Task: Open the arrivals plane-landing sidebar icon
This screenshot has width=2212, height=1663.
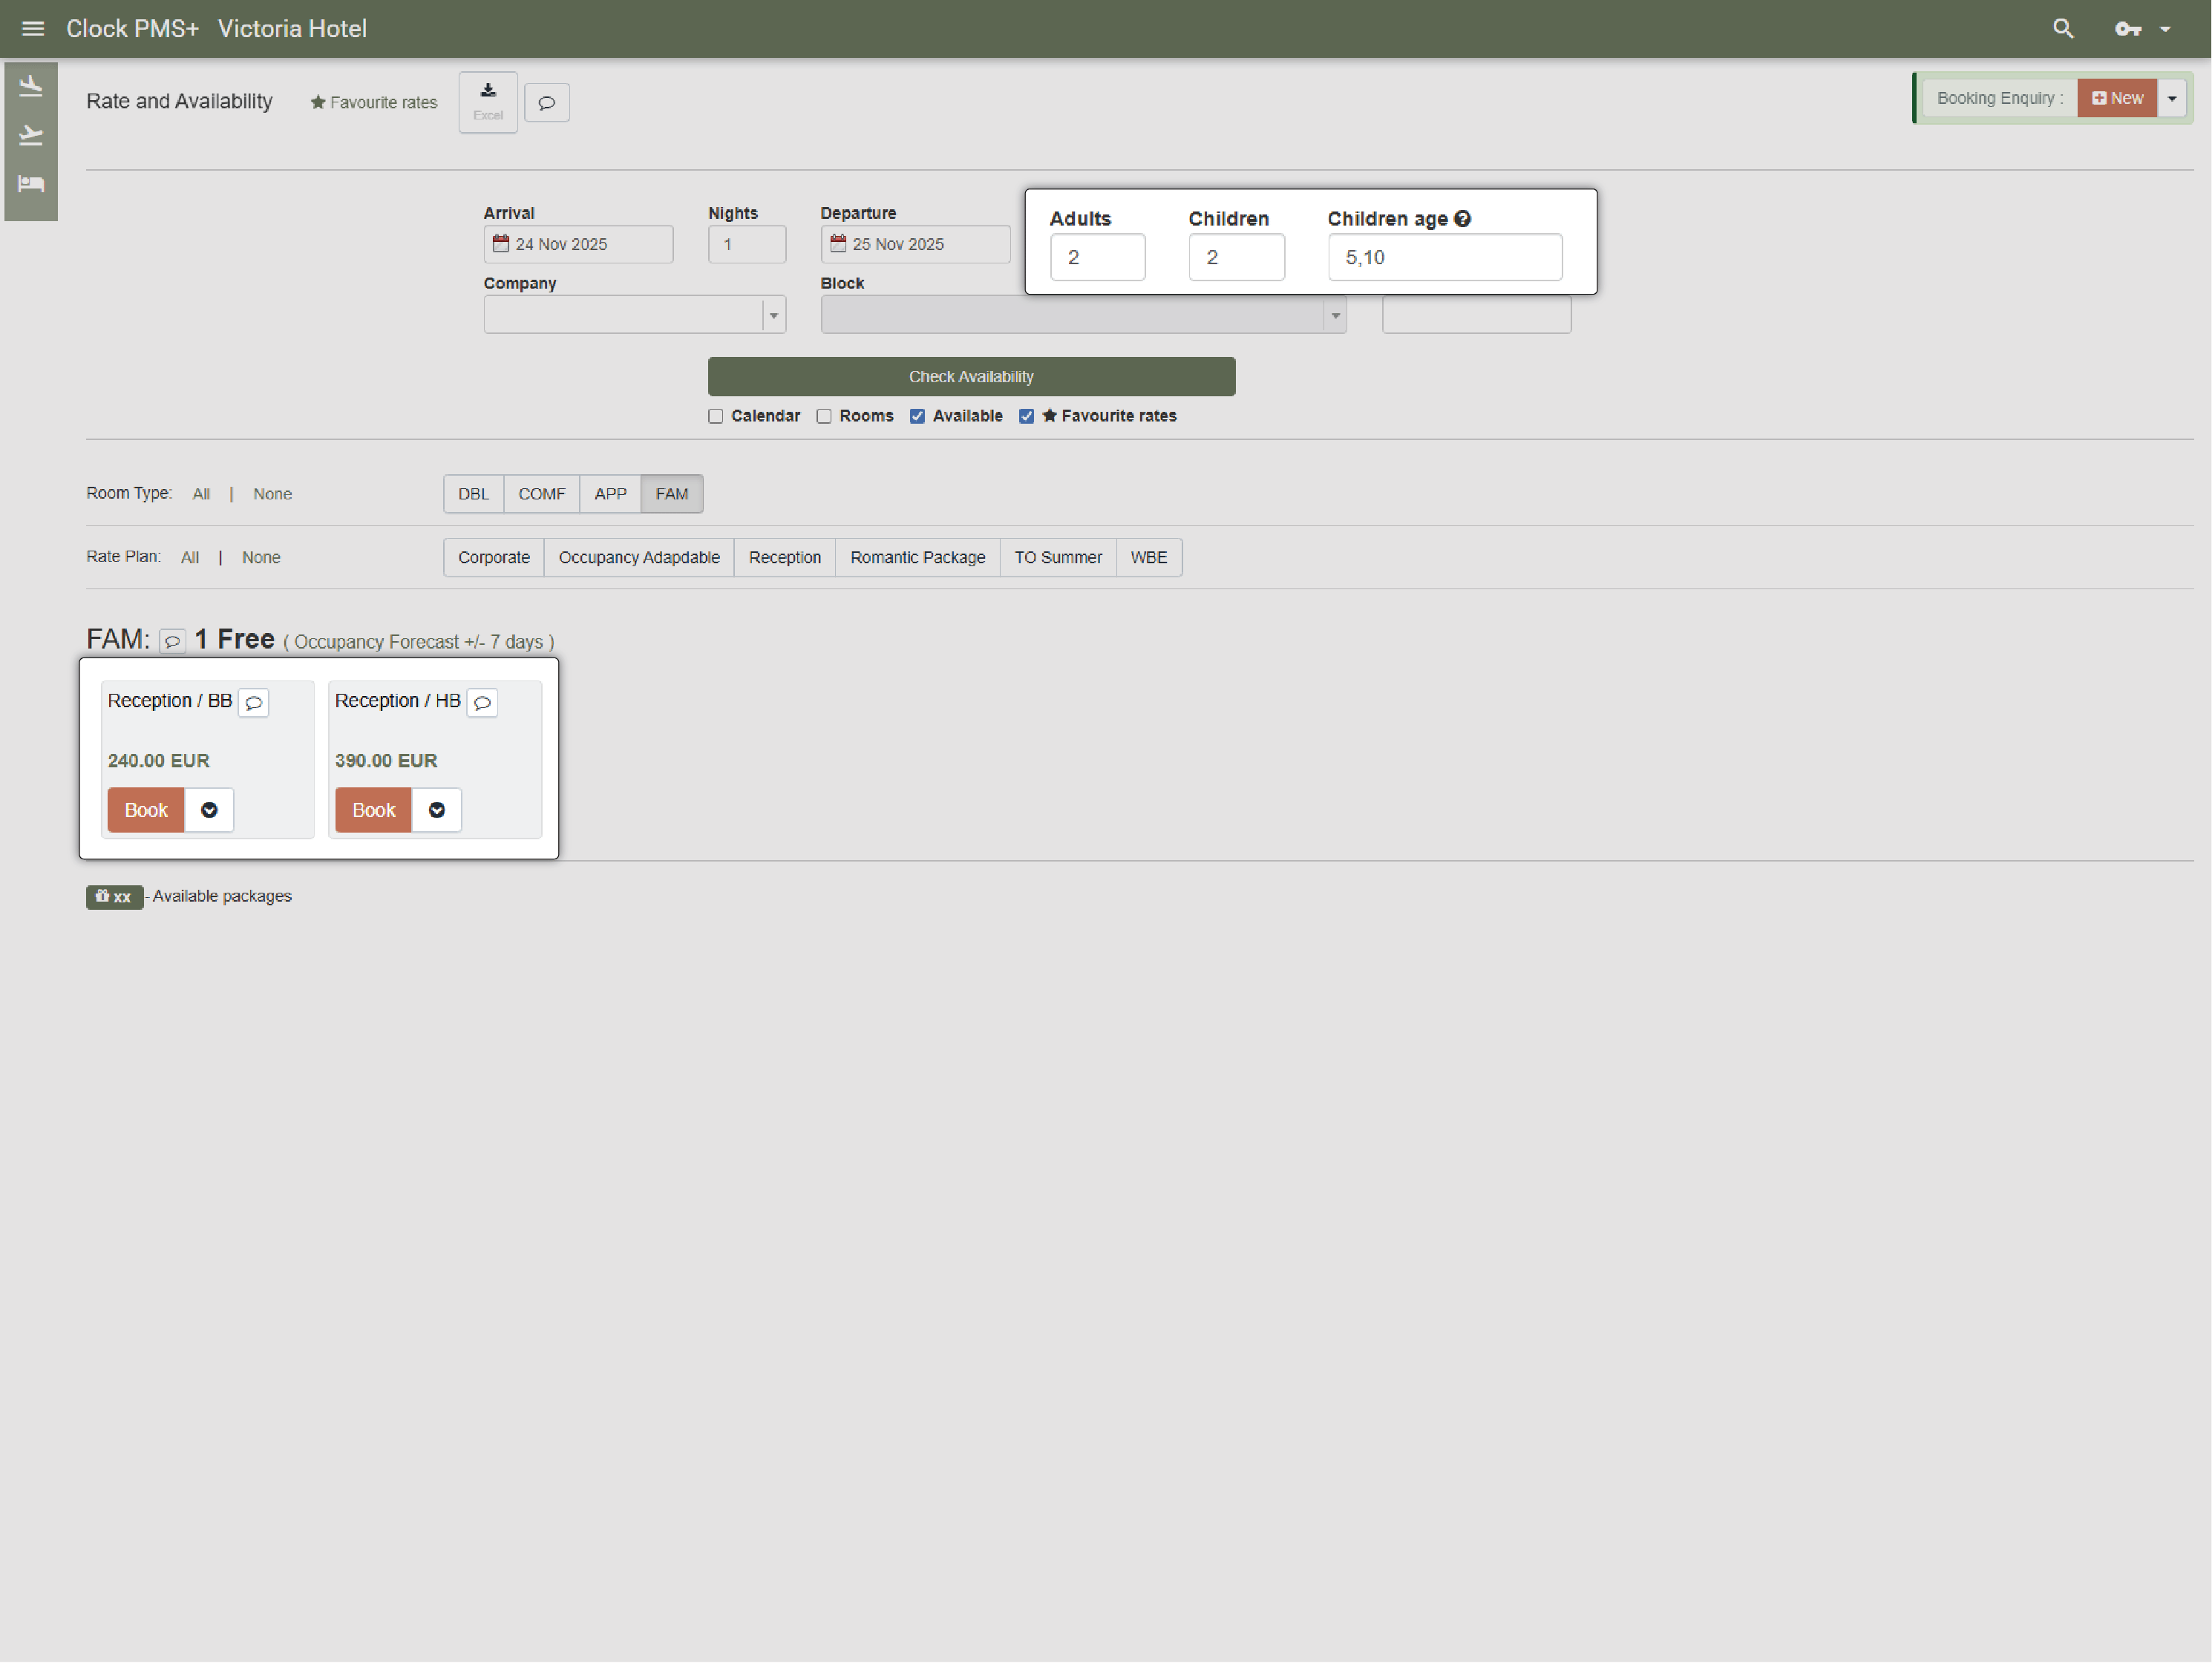Action: tap(31, 86)
